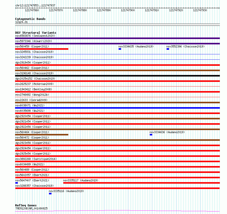Click small blue feature below nsv3335116
The image size is (227, 214).
[x=50, y=194]
